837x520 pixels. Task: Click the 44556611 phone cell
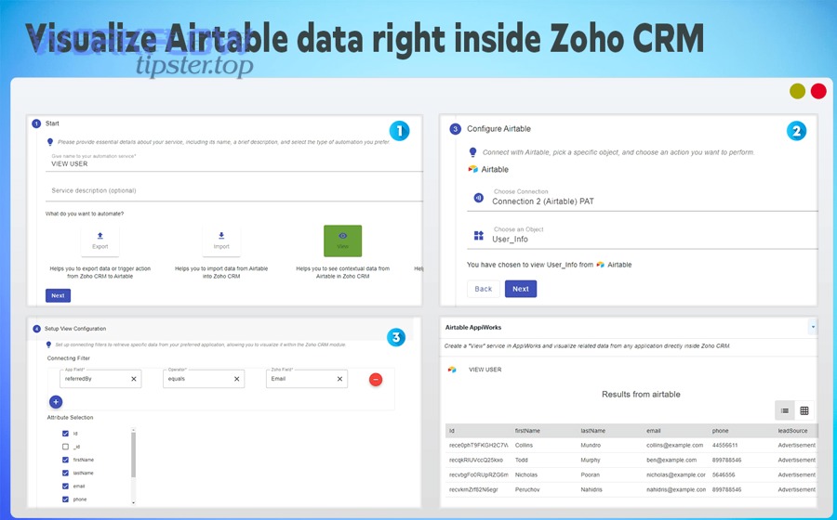click(x=724, y=445)
